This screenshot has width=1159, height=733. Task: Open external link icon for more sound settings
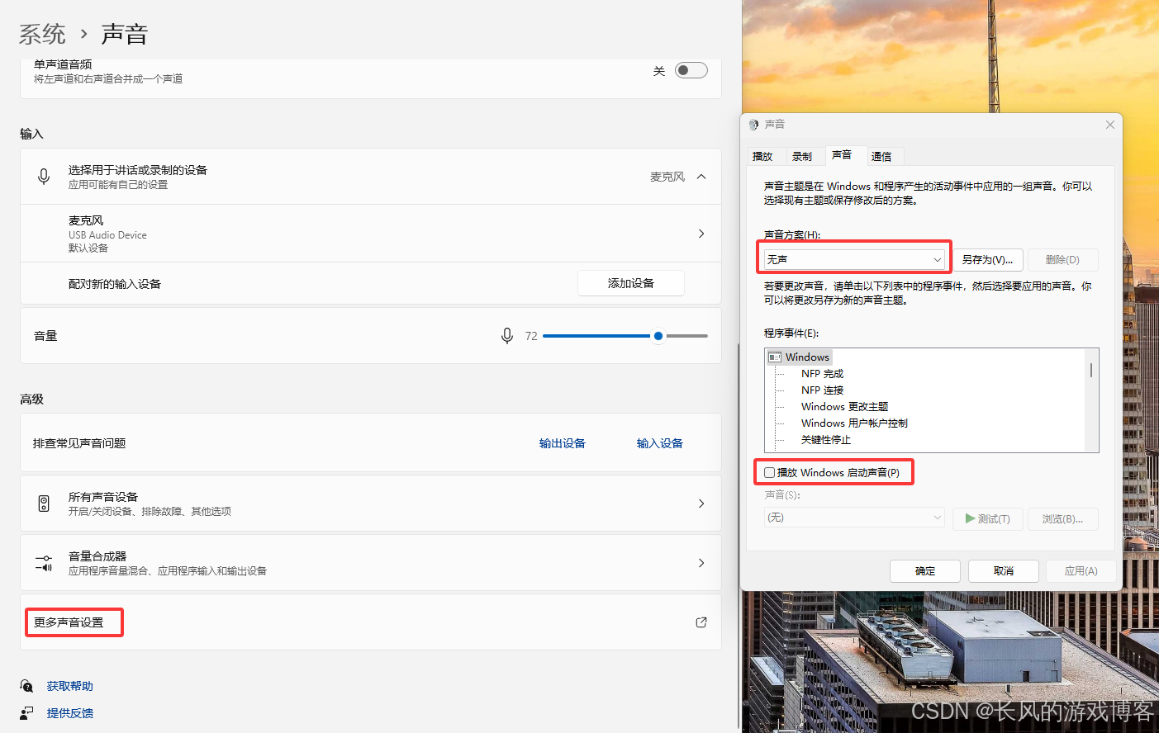pyautogui.click(x=701, y=622)
